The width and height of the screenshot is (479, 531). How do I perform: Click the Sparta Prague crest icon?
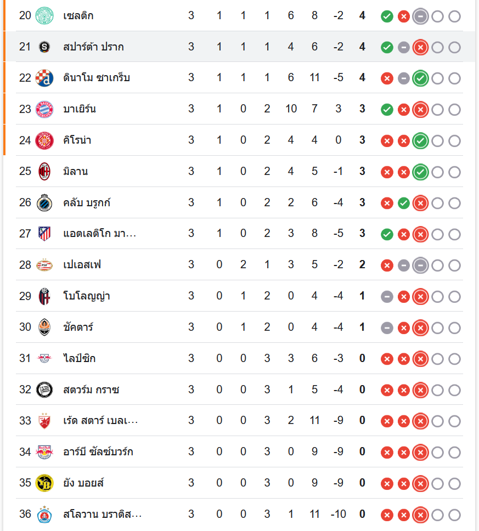pyautogui.click(x=44, y=47)
